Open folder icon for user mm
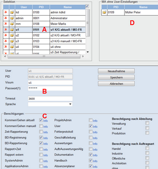 [x=12, y=24]
